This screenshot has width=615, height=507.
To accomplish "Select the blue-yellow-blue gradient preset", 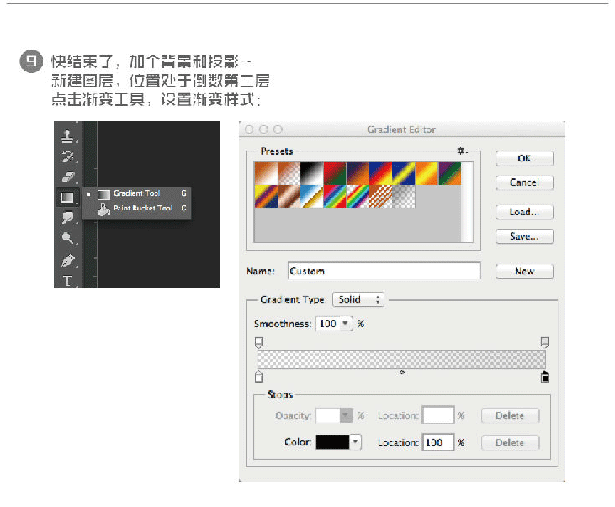I will (x=404, y=173).
